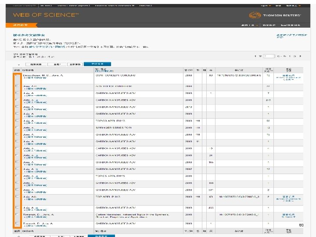
Task: Open Search History in the header bar
Action: coord(269,25)
